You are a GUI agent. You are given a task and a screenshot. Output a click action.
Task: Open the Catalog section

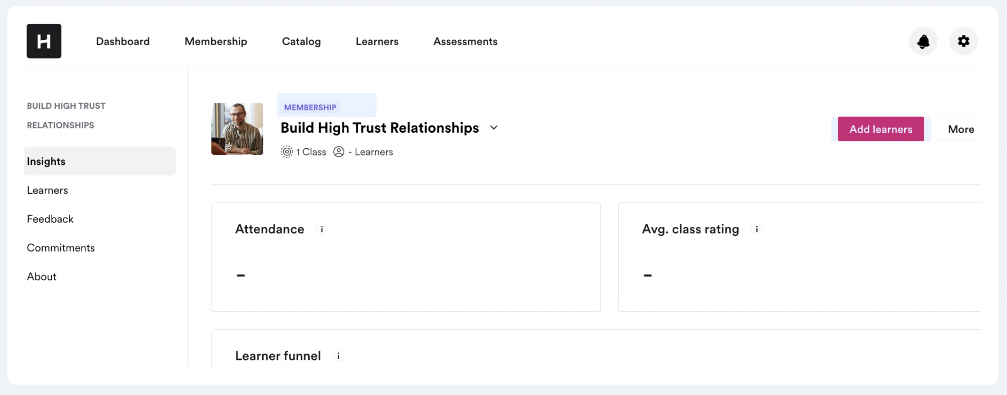pos(301,41)
